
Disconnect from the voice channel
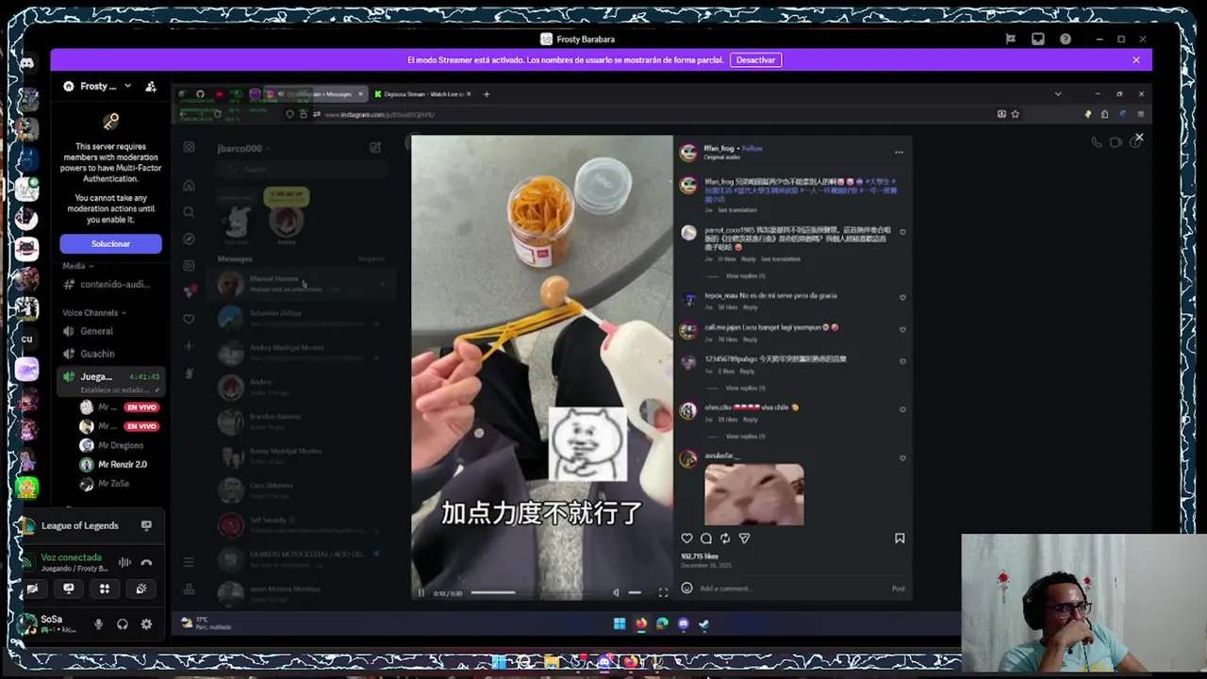pyautogui.click(x=146, y=562)
